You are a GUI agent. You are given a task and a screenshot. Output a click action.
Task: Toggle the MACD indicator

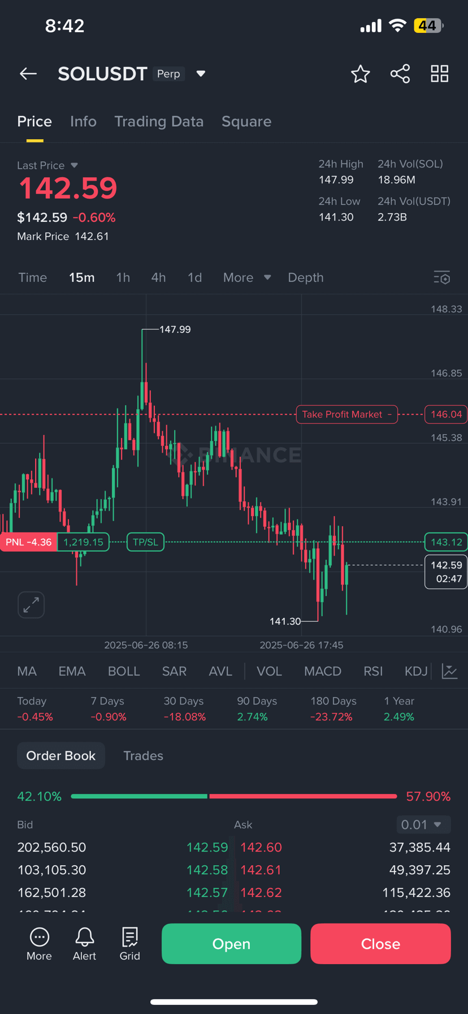(x=323, y=672)
